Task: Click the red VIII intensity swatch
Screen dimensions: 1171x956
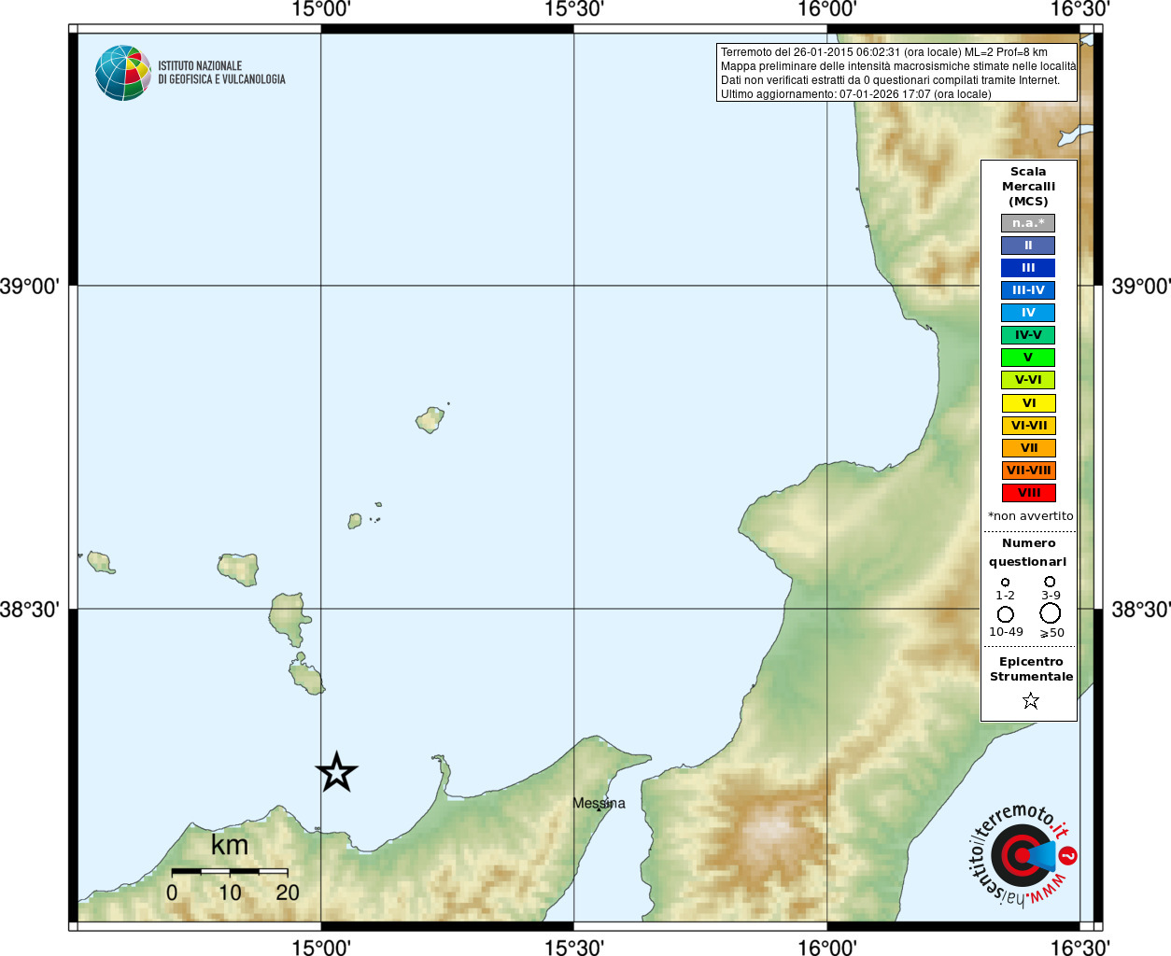Action: (x=1028, y=493)
